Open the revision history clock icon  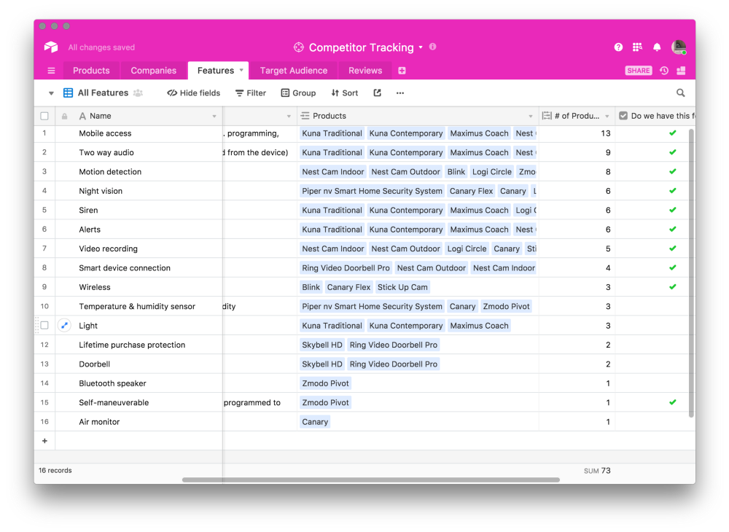click(664, 71)
